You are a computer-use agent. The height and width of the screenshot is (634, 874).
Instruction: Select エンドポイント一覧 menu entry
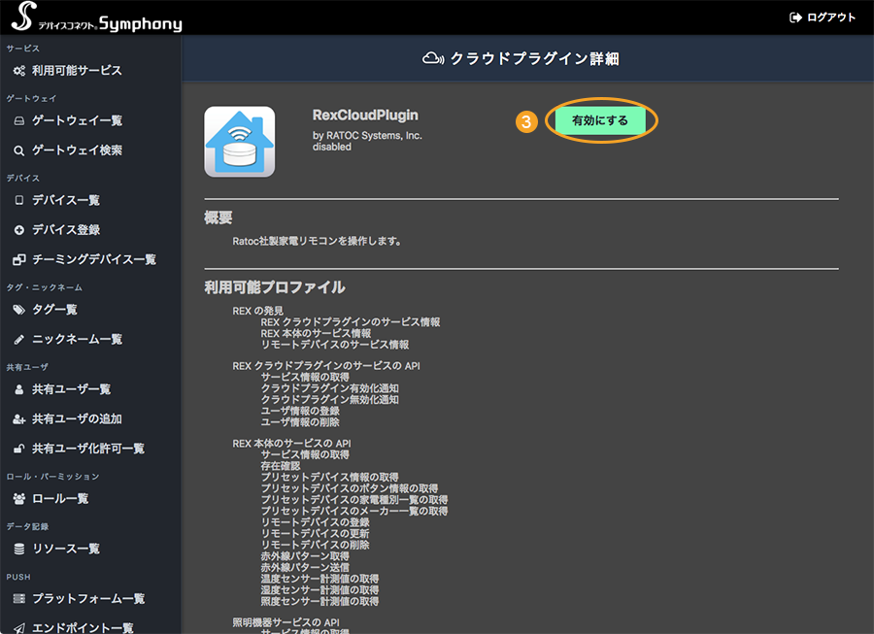point(83,628)
